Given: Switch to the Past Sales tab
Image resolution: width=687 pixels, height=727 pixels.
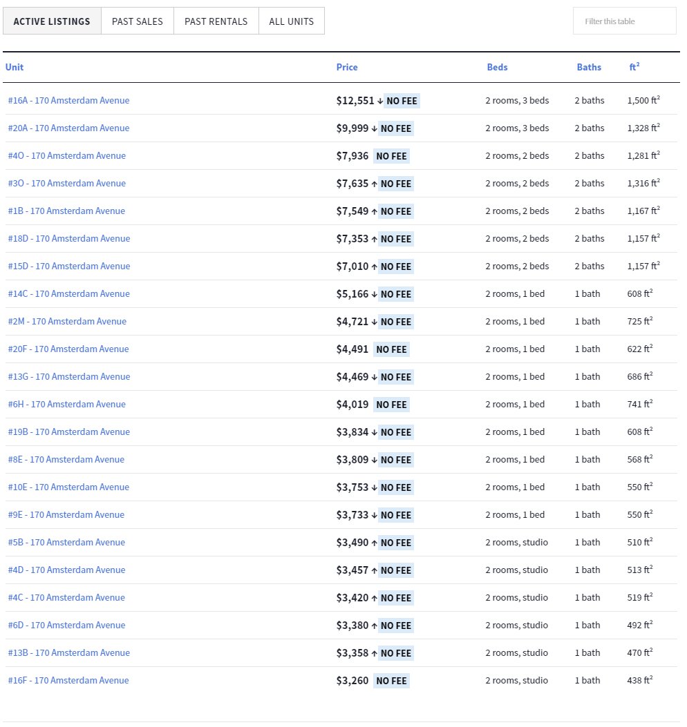Looking at the screenshot, I should 137,21.
